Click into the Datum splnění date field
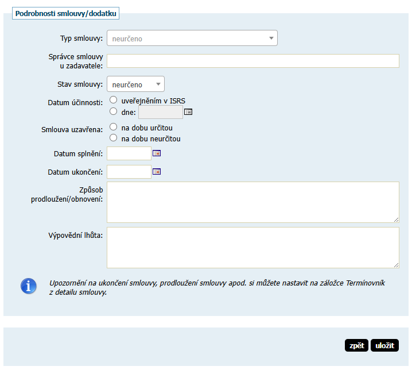412x370 pixels. coord(129,153)
